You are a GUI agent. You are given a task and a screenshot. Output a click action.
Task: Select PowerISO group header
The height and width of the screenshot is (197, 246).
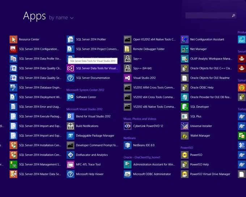coord(187,147)
